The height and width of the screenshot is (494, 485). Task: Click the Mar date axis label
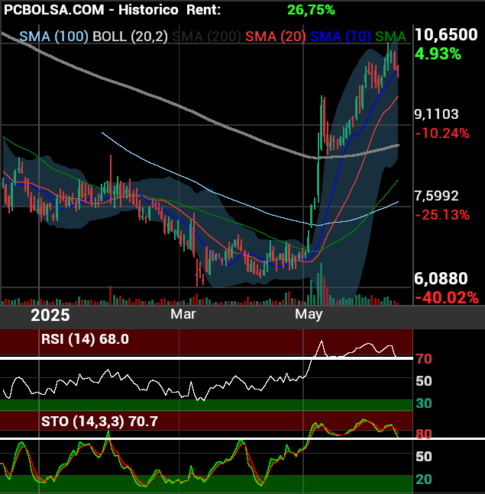[183, 314]
